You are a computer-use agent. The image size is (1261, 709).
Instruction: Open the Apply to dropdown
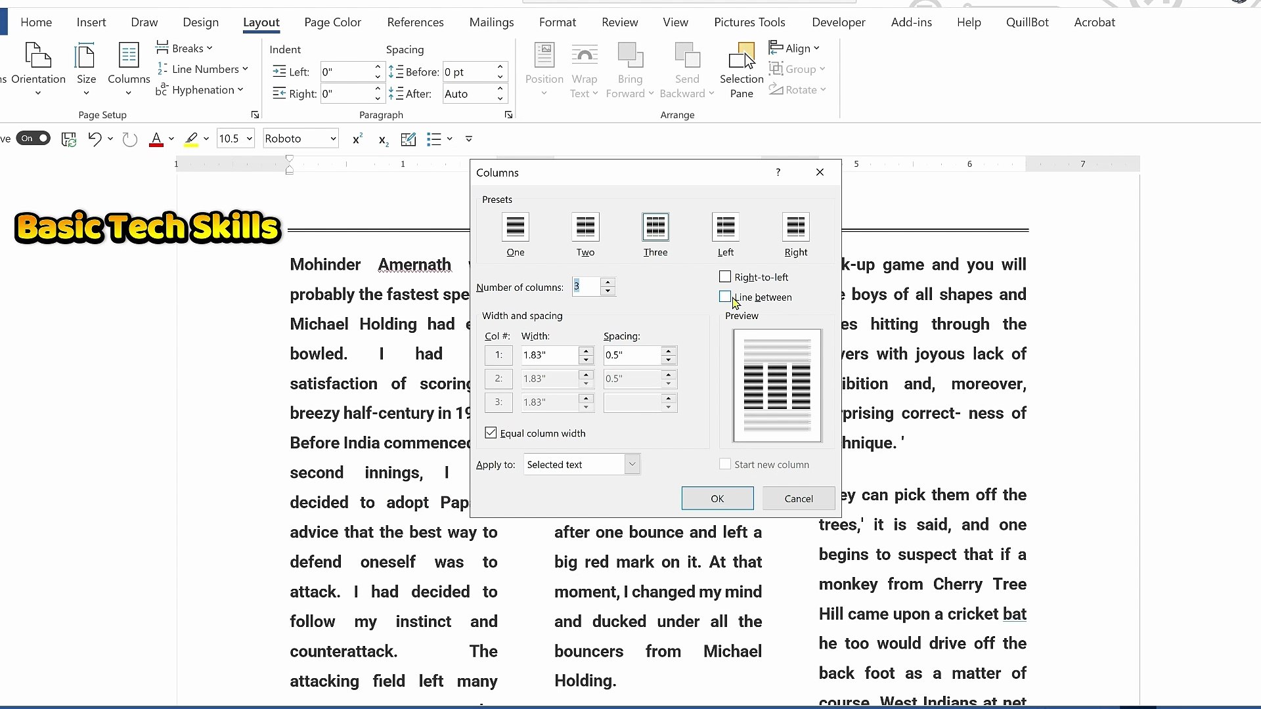pyautogui.click(x=632, y=464)
